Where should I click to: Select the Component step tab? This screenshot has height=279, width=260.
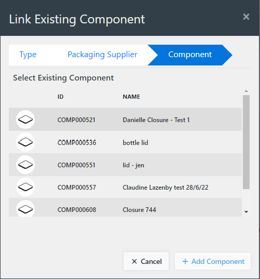(x=190, y=55)
